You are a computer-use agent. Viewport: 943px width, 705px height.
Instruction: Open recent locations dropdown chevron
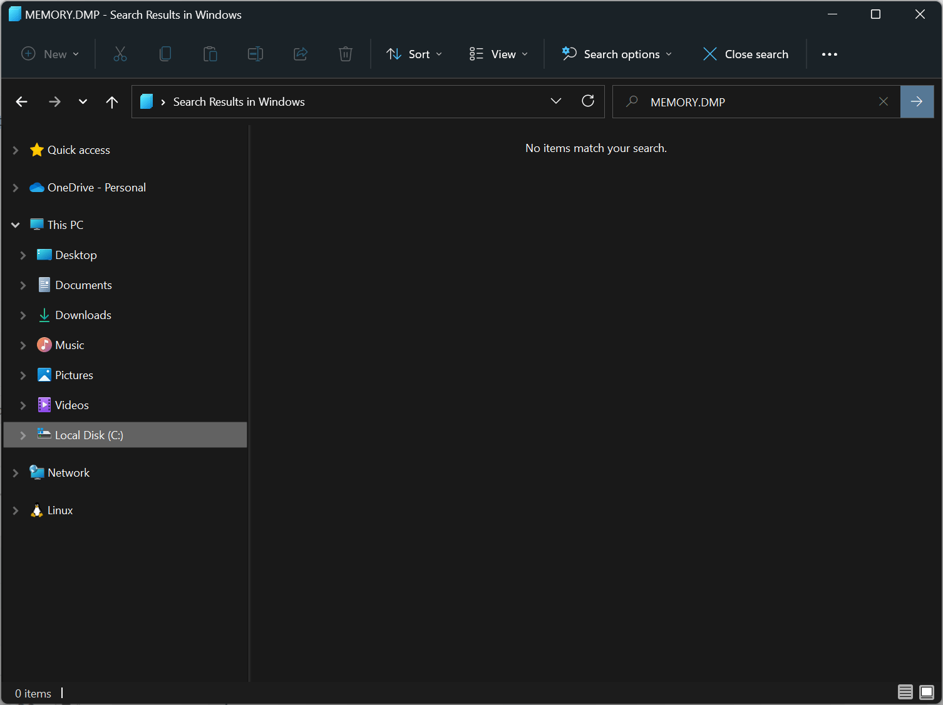coord(83,101)
